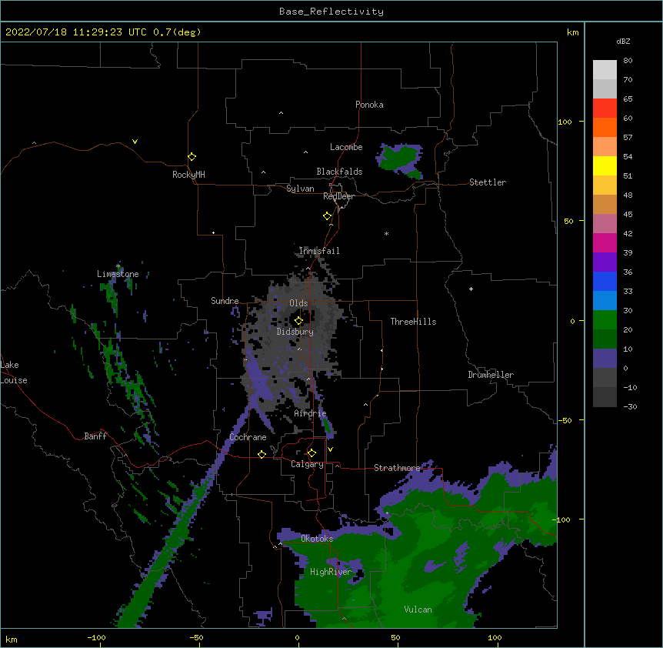Click the Sundre town label
The height and width of the screenshot is (648, 663).
(x=225, y=301)
